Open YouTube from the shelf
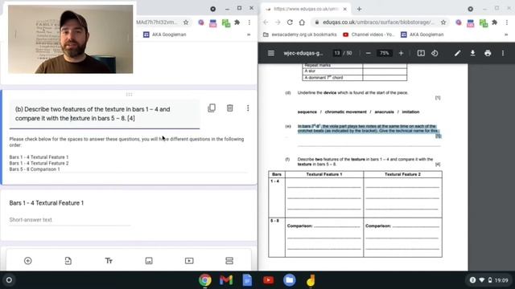 [268, 280]
